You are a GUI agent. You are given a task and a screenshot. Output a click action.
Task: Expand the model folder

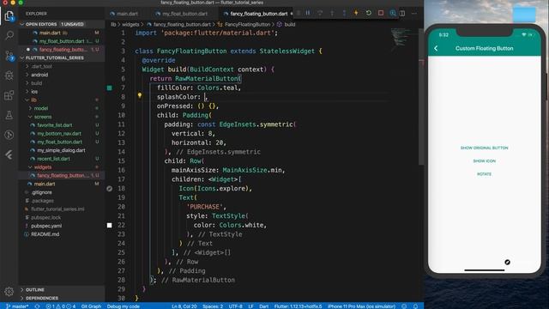coord(41,108)
